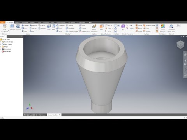Click the Combine command
187x140 pixels.
point(70,28)
